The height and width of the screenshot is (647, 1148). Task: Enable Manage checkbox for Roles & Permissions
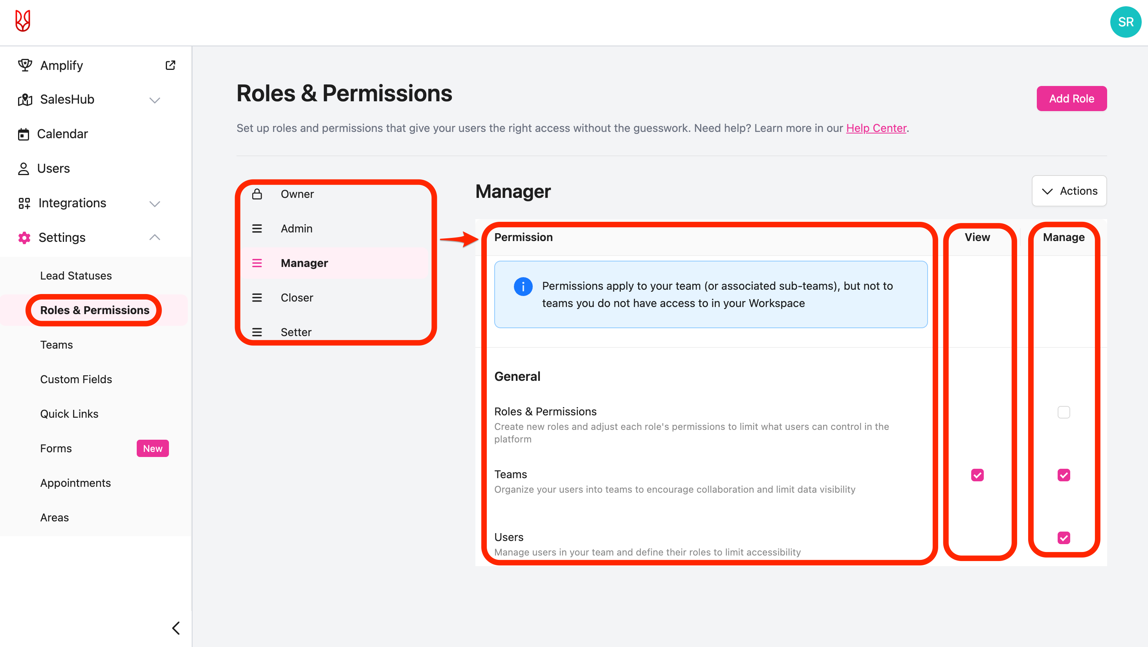coord(1063,412)
